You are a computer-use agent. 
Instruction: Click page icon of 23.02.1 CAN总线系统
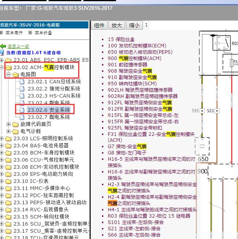pyautogui.click(x=22, y=82)
